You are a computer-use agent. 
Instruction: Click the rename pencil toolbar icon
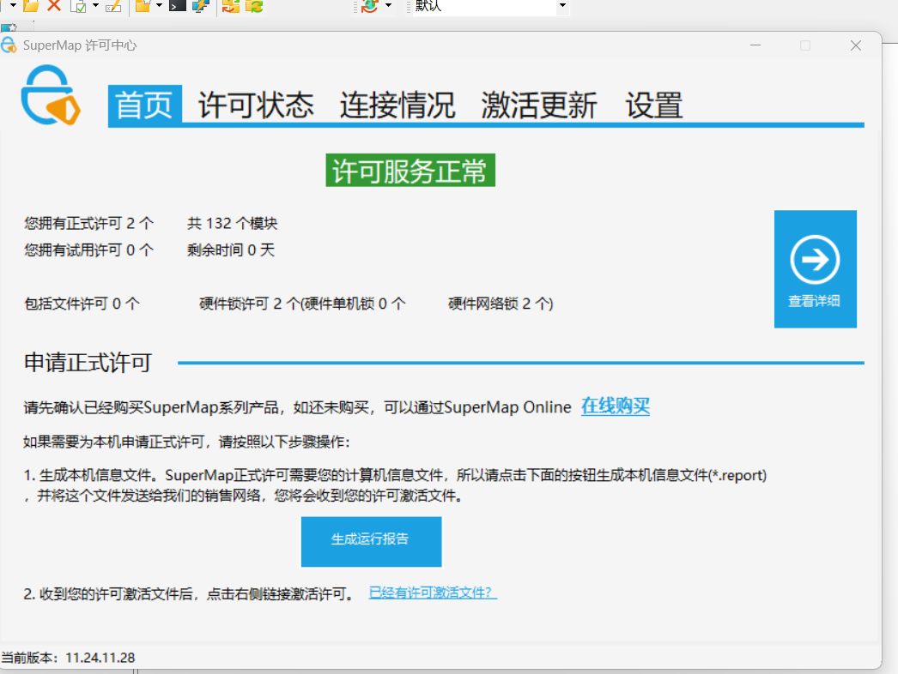coord(112,6)
